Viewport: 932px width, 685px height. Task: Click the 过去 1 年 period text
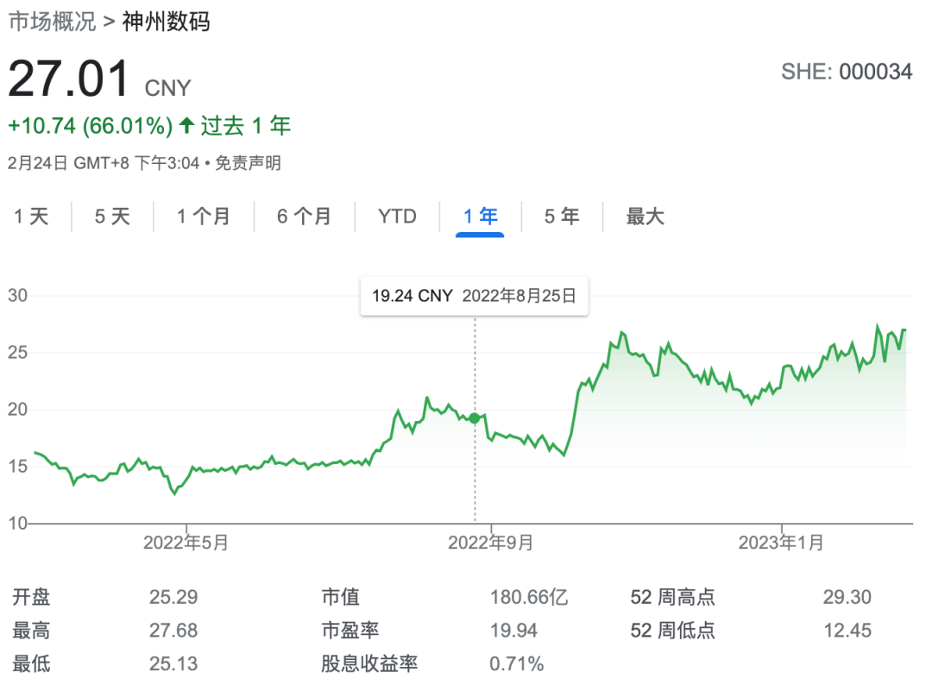pos(245,126)
